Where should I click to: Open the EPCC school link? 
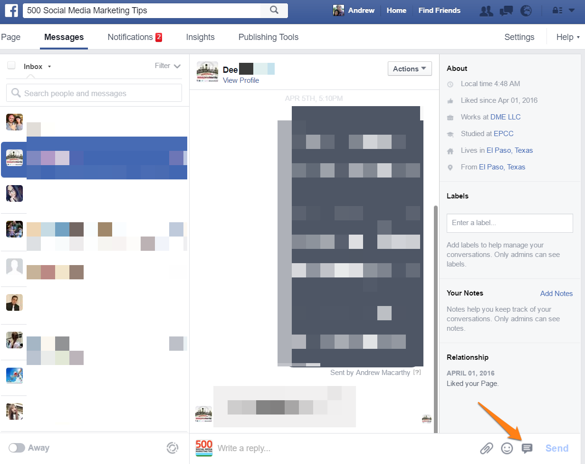(503, 134)
